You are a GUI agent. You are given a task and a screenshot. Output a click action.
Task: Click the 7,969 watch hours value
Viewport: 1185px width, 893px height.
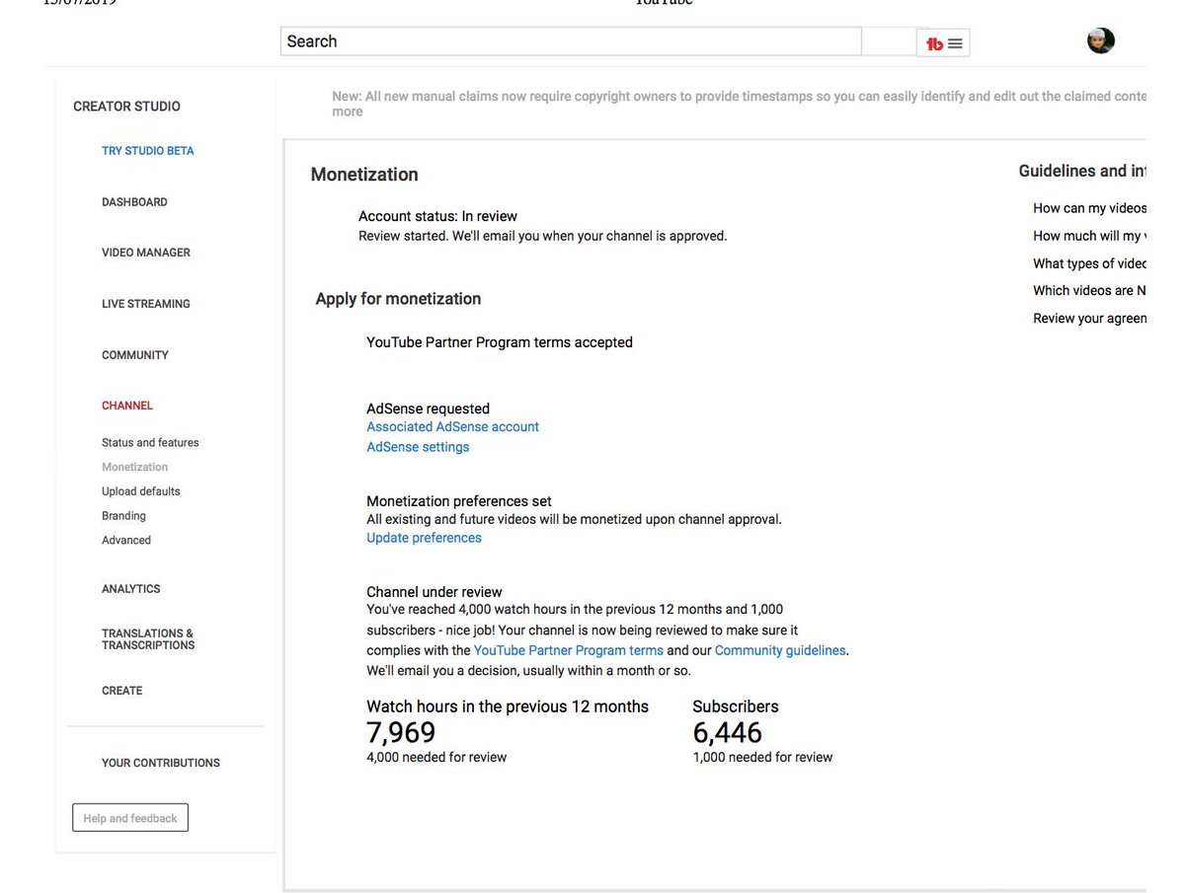point(401,733)
